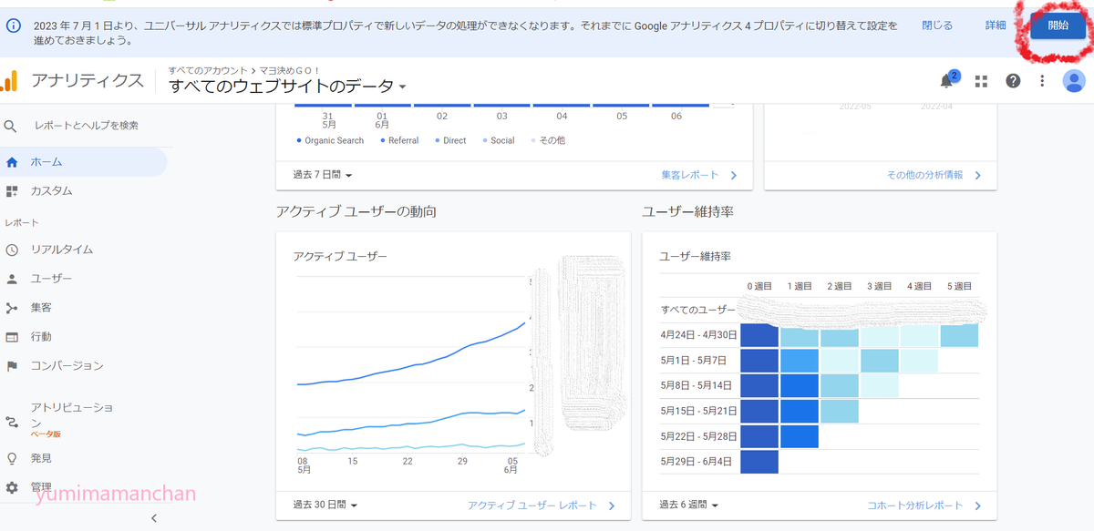Click the 発見 lightbulb icon

12,458
